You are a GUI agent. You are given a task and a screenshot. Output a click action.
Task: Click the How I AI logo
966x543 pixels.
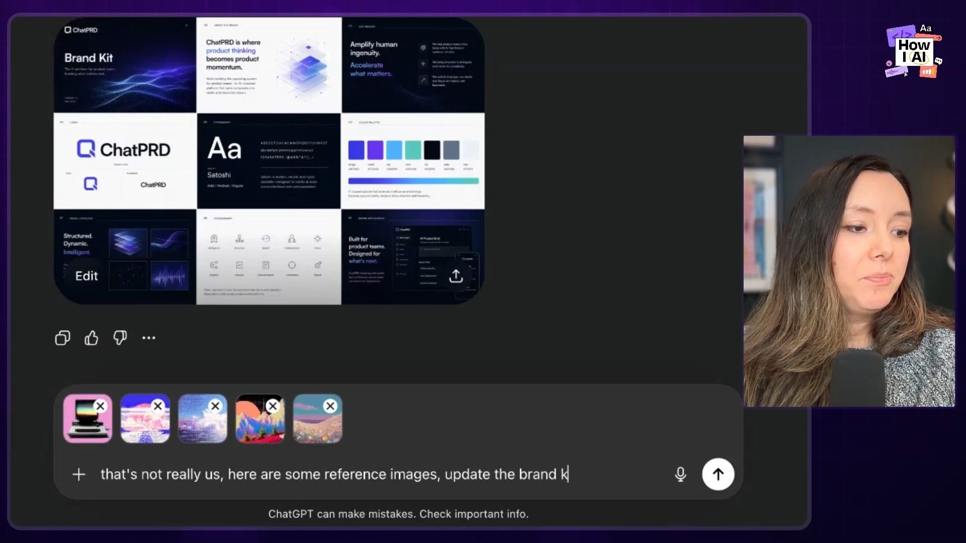[x=914, y=51]
